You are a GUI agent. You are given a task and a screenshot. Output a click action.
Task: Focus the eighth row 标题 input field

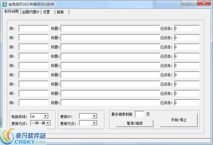point(110,93)
